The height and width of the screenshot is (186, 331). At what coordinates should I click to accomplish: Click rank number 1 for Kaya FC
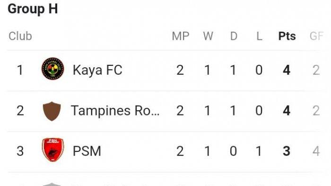[20, 70]
